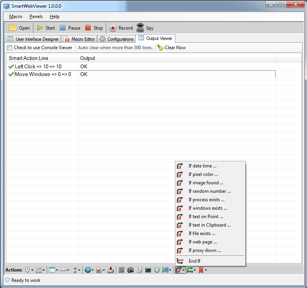Screen dimensions: 307x288
Task: Switch to the User Interface Designer tab
Action: point(33,39)
